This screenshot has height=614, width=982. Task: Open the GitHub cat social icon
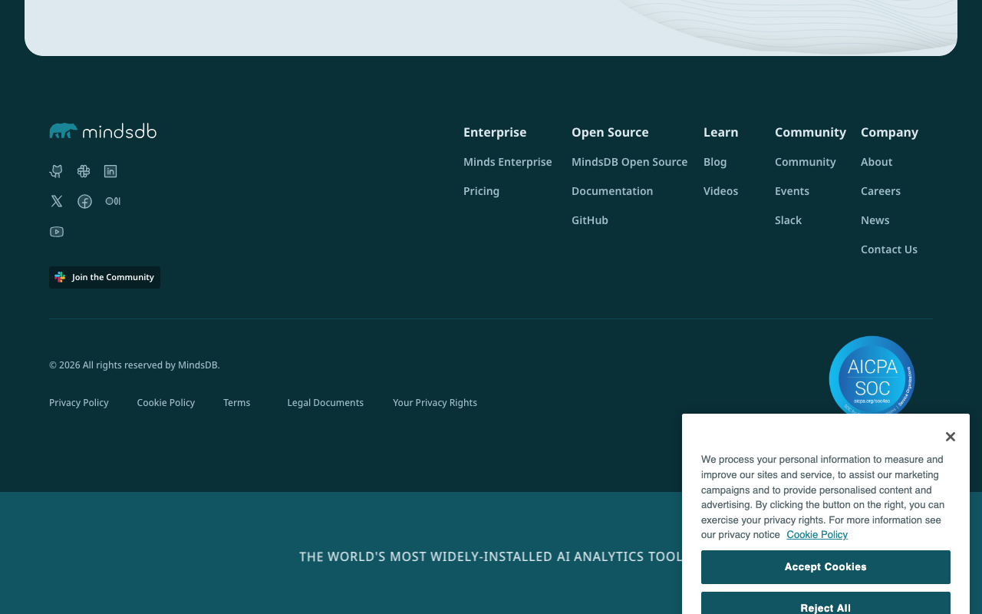coord(56,171)
